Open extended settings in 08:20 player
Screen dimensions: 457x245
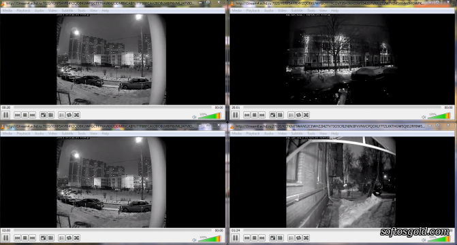coord(50,115)
